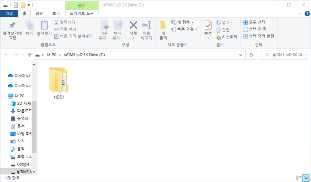
Task: Open the Share (공유) ribbon tab
Action: [x=39, y=13]
